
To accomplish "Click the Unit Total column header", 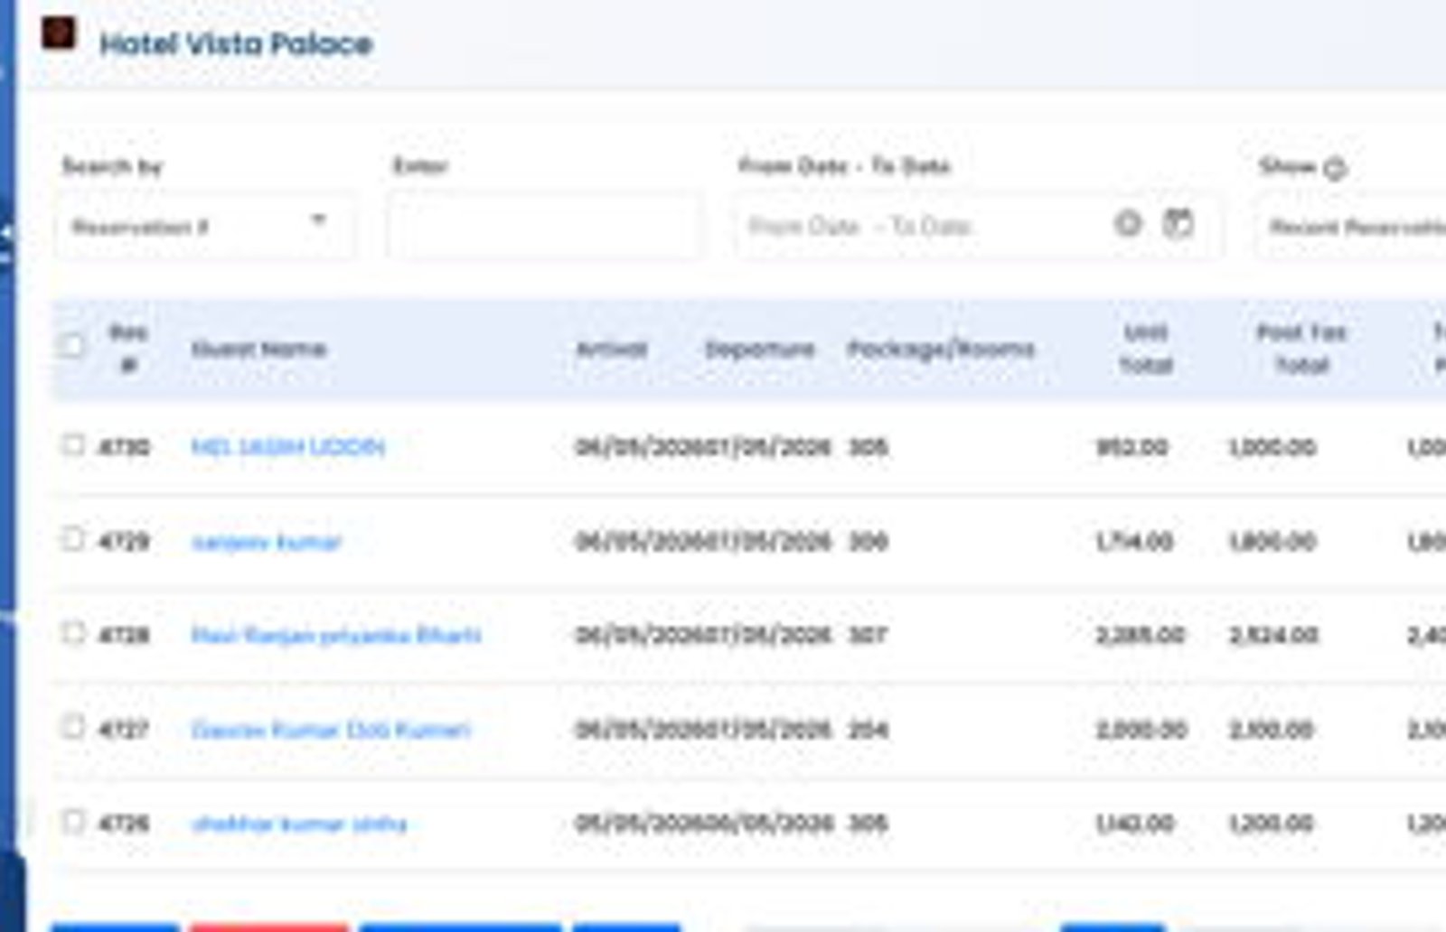I will pos(1146,349).
